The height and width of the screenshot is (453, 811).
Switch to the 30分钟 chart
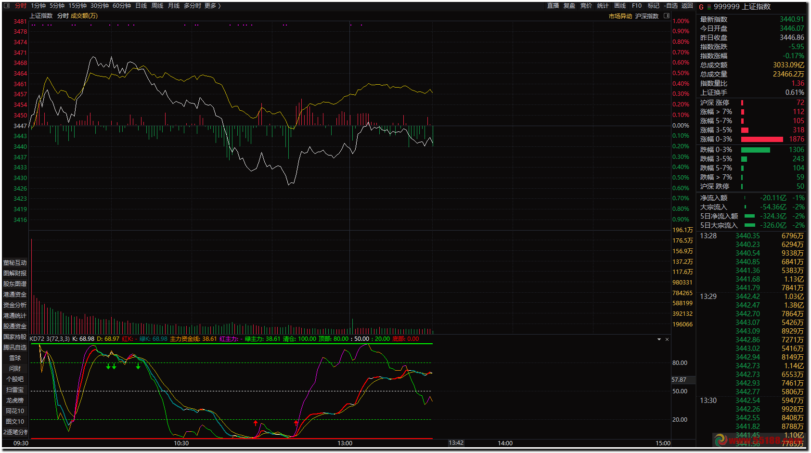(100, 6)
